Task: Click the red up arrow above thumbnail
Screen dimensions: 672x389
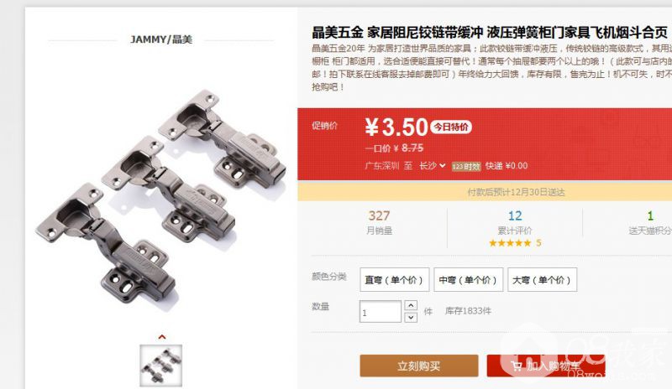Action: point(162,337)
